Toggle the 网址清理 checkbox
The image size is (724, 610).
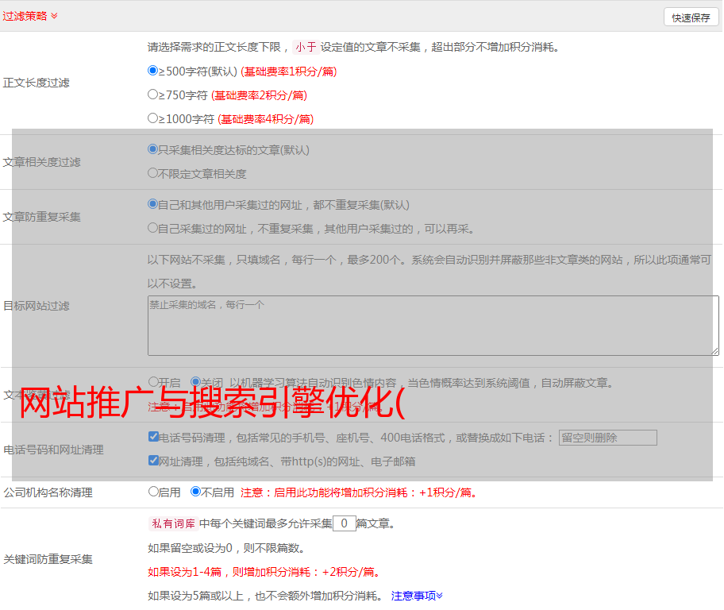point(154,461)
